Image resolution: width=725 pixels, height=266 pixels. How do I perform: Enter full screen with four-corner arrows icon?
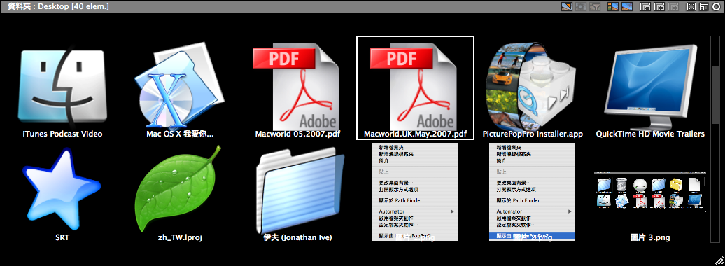[691, 6]
